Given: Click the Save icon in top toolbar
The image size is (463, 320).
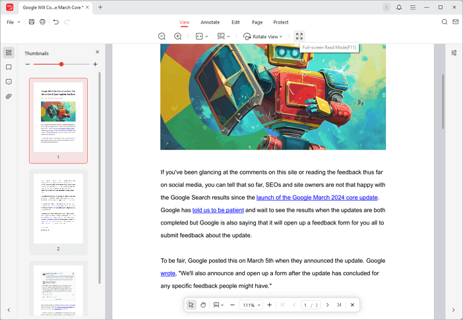Looking at the screenshot, I should (32, 22).
